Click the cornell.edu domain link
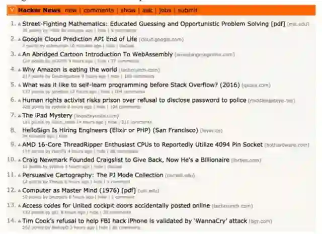The image size is (322, 234). tap(180, 176)
